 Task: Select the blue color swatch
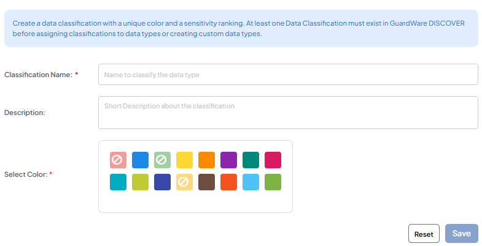point(140,160)
